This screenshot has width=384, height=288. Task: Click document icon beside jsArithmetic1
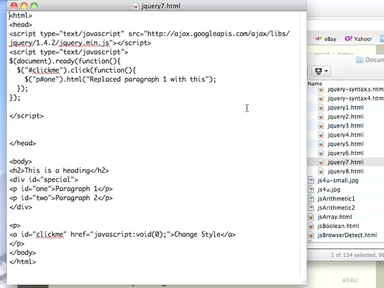point(311,199)
